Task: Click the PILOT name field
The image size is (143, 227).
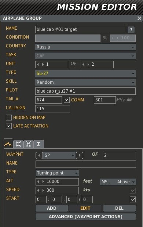Action: point(85,91)
